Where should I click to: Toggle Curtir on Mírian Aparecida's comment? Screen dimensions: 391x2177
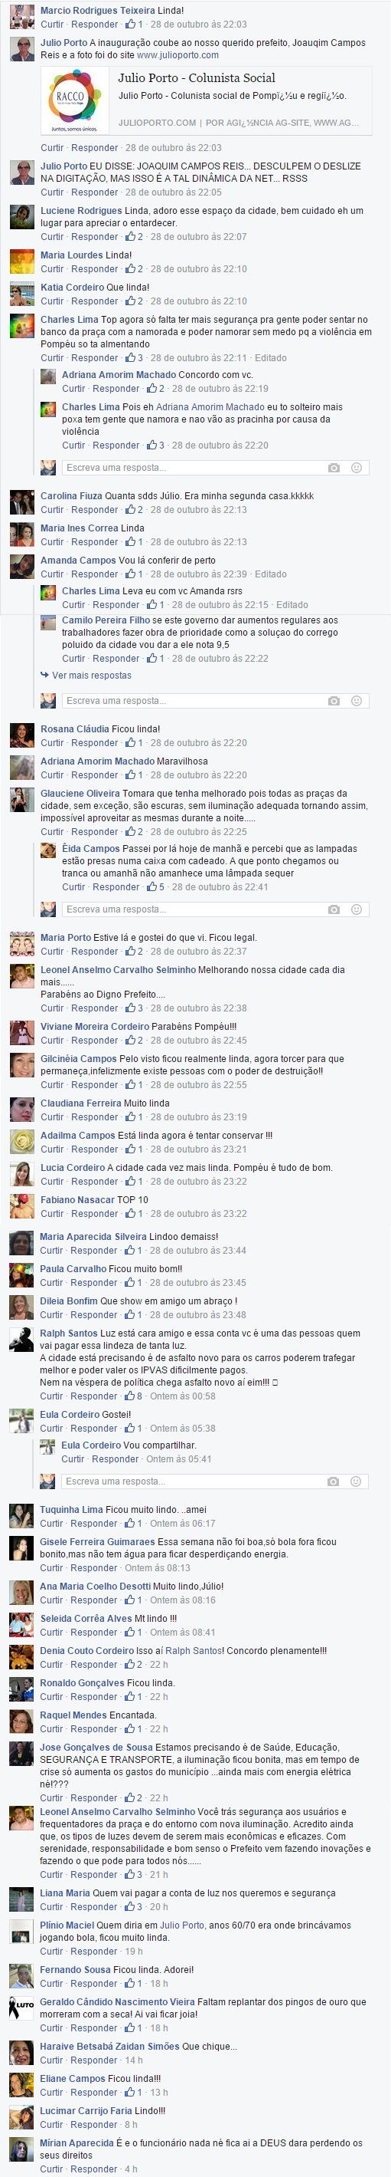(x=51, y=2169)
